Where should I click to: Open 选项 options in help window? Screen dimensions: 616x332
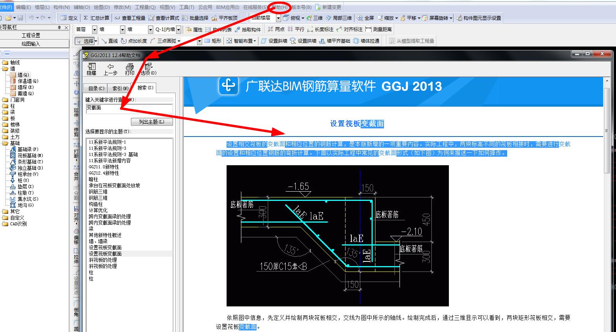(148, 69)
